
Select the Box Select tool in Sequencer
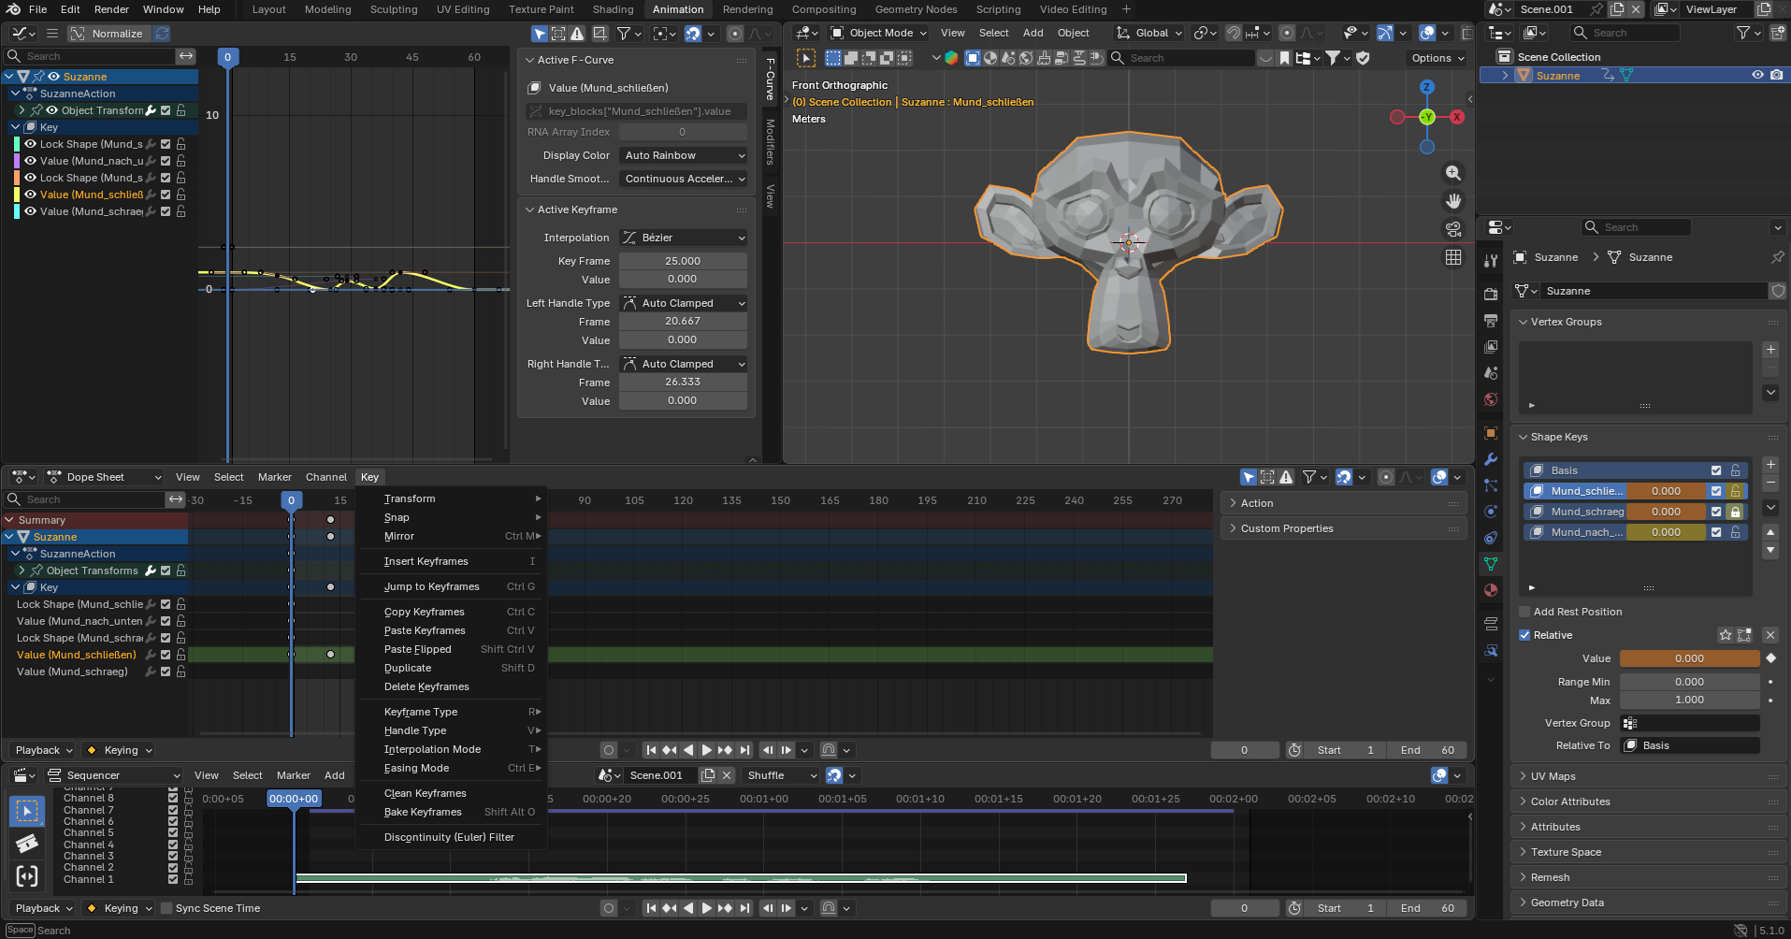point(27,810)
